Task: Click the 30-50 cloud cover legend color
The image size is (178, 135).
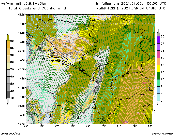Action: pos(8,87)
